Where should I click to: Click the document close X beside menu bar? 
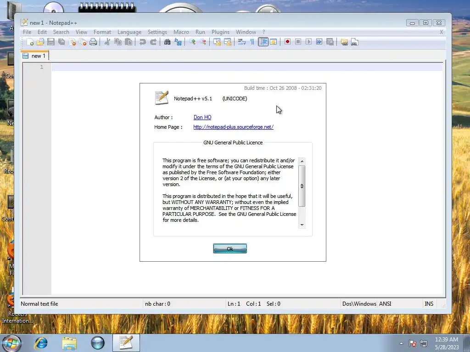[x=441, y=32]
